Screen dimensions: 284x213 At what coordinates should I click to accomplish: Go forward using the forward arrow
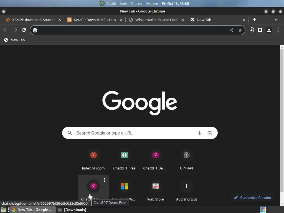pos(15,30)
